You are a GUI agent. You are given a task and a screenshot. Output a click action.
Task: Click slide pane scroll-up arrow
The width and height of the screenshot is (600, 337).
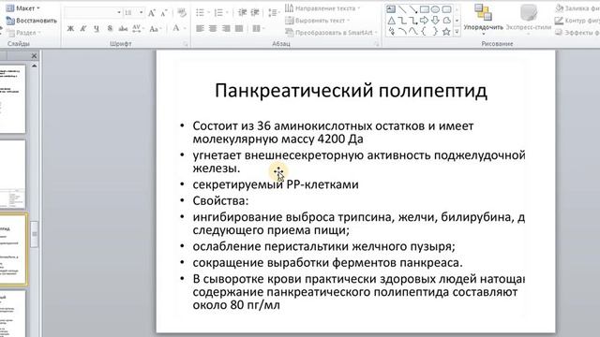(x=35, y=66)
